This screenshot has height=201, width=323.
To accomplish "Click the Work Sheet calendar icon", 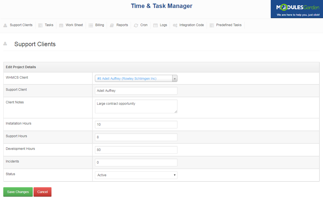I will [x=61, y=25].
